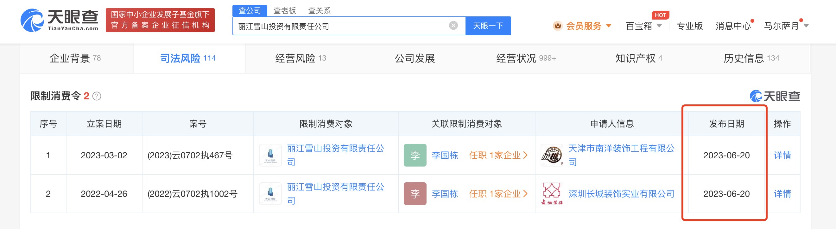
Task: Switch to the 查公司 search tab
Action: click(x=250, y=11)
